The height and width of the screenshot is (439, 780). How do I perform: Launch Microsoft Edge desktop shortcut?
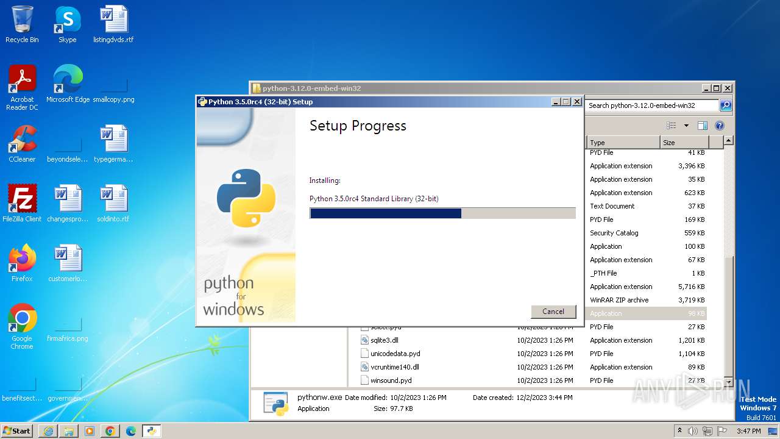(68, 84)
